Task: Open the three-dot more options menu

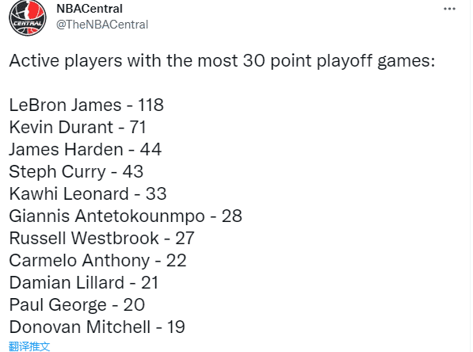Action: coord(449,9)
